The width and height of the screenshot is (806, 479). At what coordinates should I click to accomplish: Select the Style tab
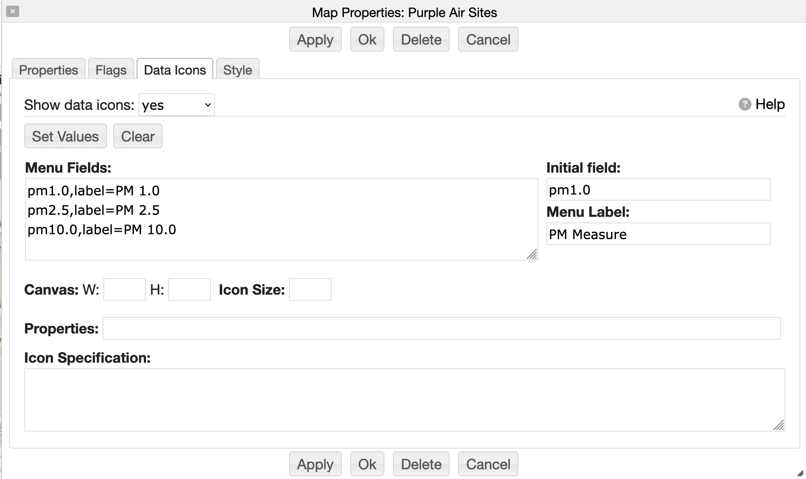[x=238, y=70]
